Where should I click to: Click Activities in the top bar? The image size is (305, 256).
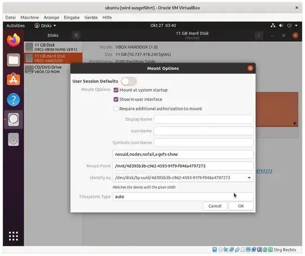pyautogui.click(x=16, y=25)
